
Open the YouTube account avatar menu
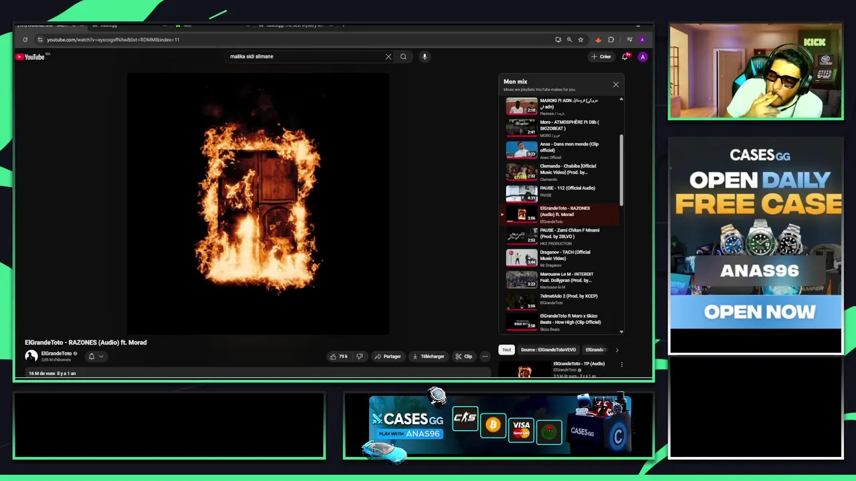(x=643, y=57)
